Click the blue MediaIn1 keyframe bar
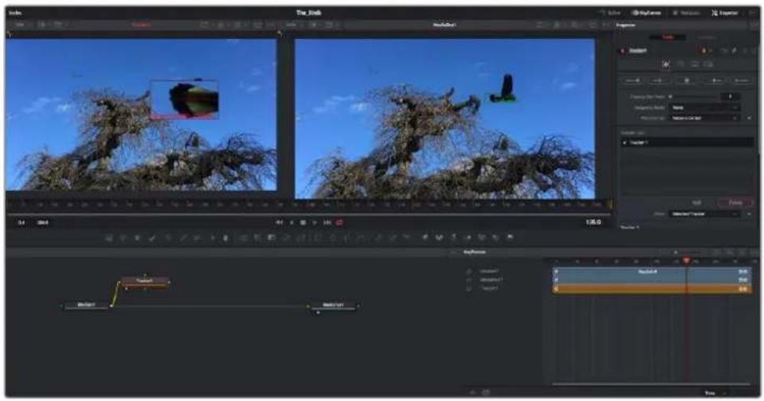The width and height of the screenshot is (764, 401). 652,271
